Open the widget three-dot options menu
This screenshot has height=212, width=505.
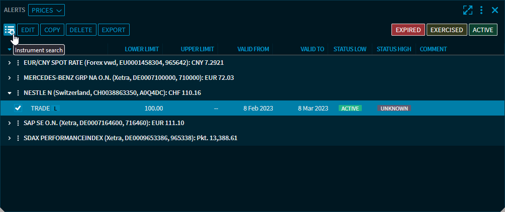pos(481,10)
